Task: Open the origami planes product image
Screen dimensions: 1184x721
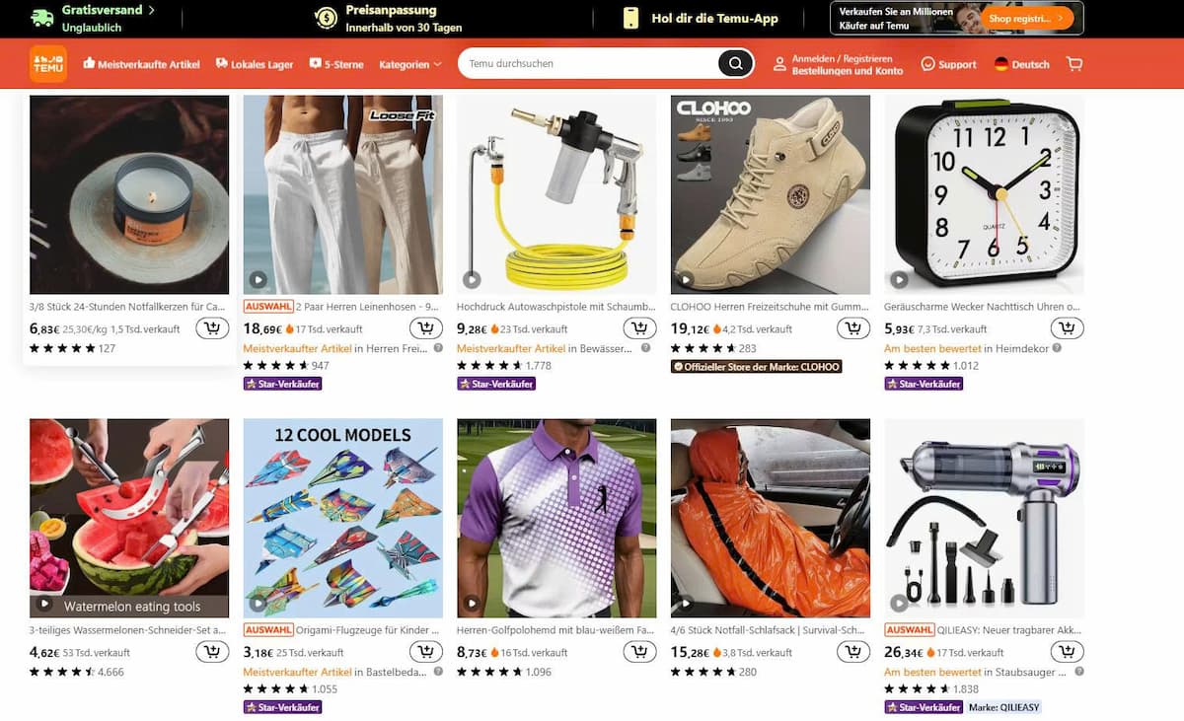Action: tap(343, 518)
